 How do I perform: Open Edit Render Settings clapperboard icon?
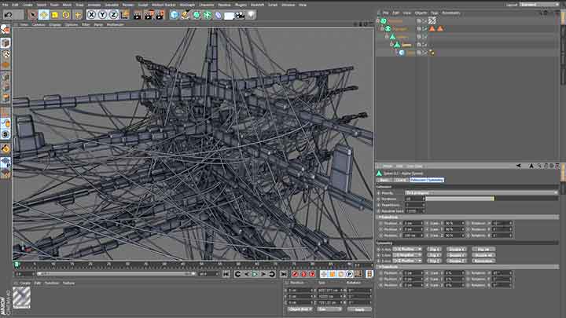pyautogui.click(x=160, y=15)
